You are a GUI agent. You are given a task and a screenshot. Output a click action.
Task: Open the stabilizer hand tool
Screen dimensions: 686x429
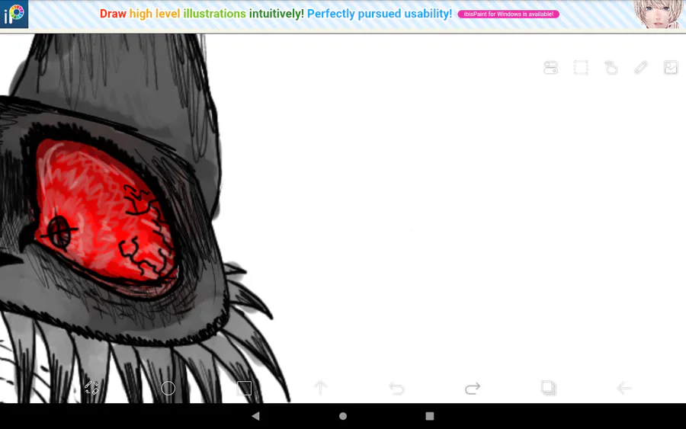(611, 68)
